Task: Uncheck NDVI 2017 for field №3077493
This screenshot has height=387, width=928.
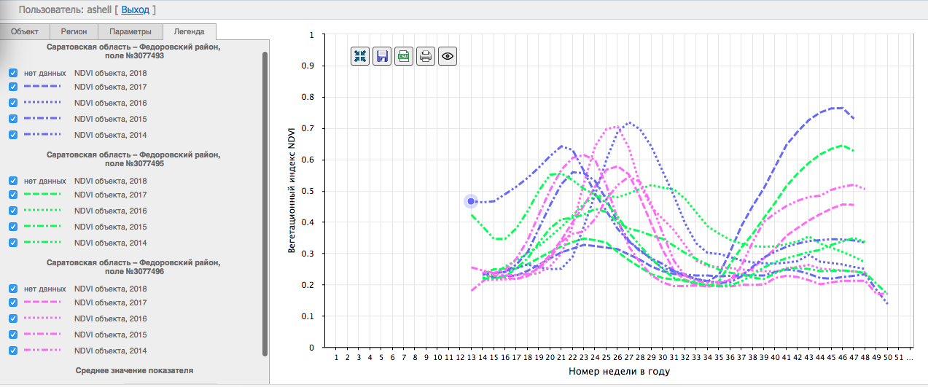Action: [13, 87]
